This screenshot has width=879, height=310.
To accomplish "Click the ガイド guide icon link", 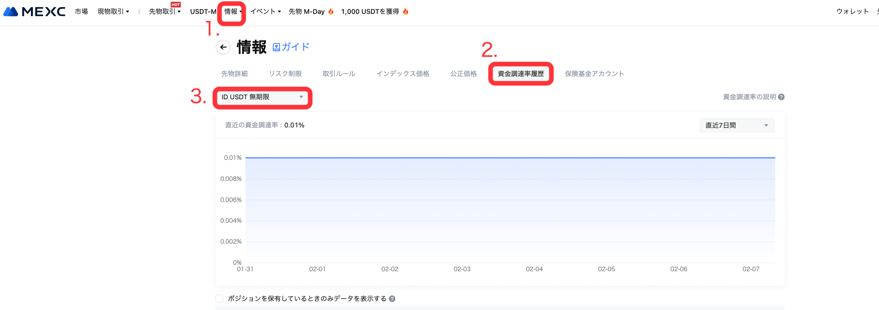I will (x=276, y=47).
